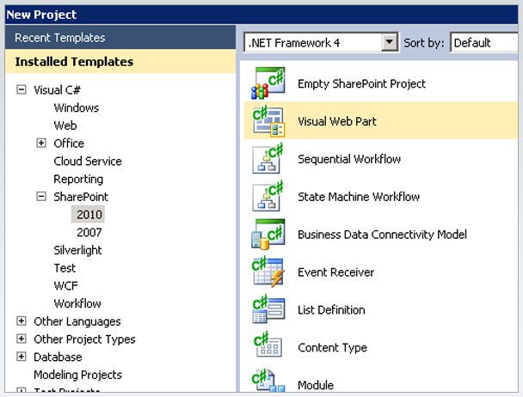Open the .NET Framework 4 dropdown arrow

coord(390,42)
